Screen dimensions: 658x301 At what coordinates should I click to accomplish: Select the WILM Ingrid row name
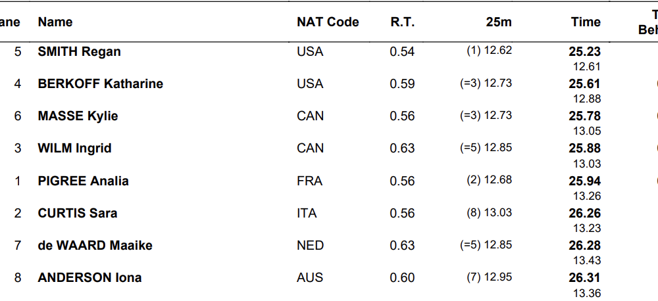74,148
